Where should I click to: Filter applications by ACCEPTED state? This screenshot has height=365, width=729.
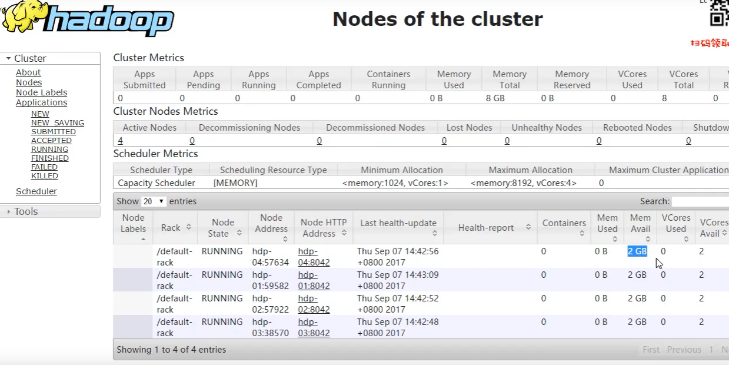pyautogui.click(x=51, y=141)
